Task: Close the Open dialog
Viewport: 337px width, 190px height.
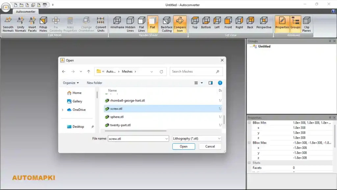Action: click(x=222, y=60)
